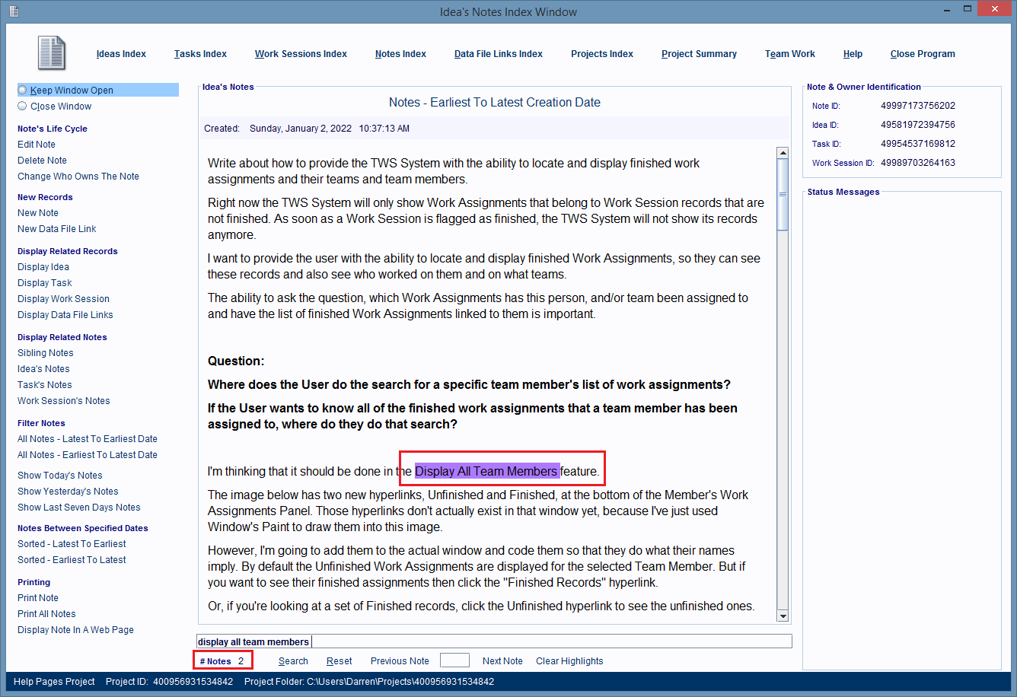Click Reset next to Search

click(339, 661)
